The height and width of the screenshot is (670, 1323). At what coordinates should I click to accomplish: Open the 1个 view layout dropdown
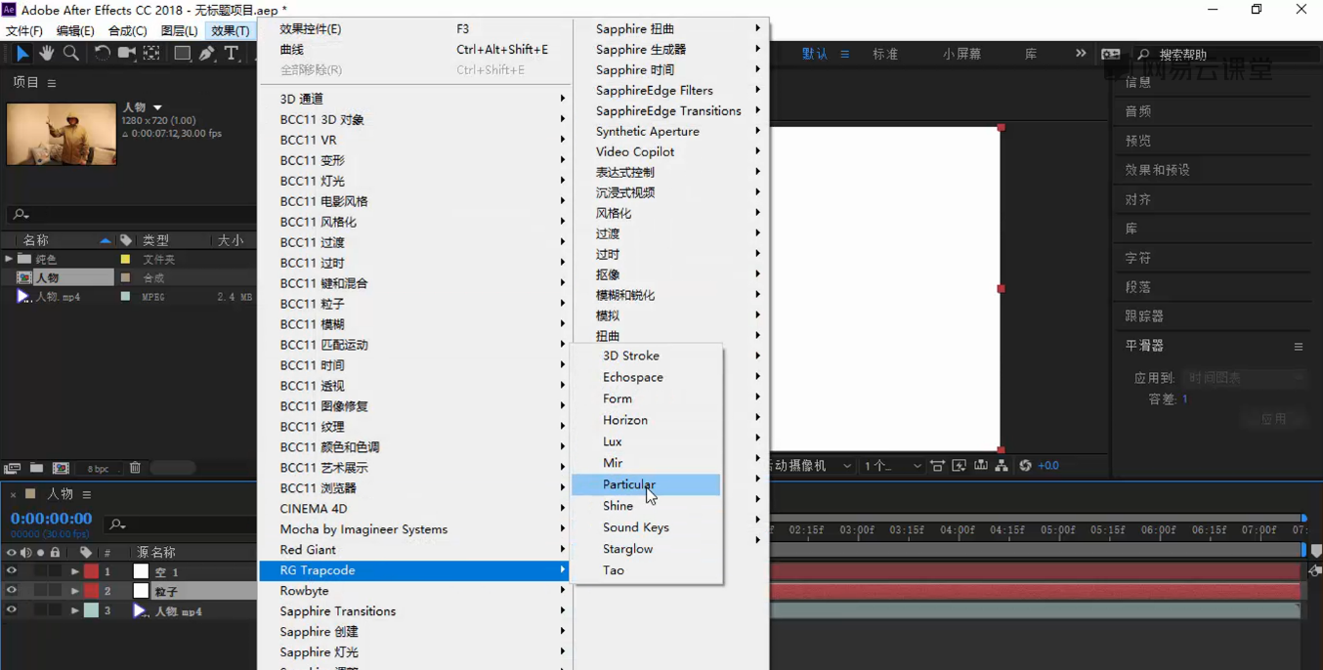click(891, 466)
